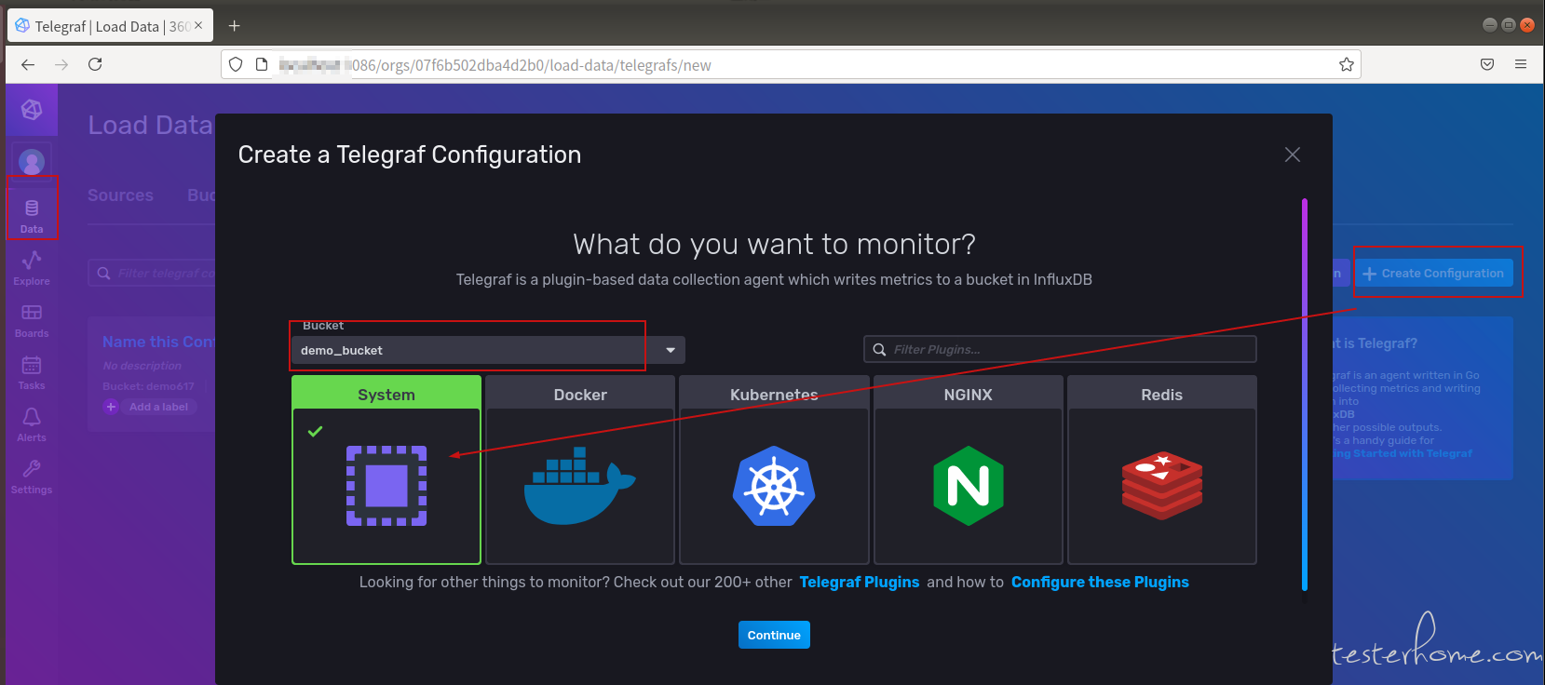
Task: Close the Create a Telegraf Configuration dialog
Action: [1292, 154]
